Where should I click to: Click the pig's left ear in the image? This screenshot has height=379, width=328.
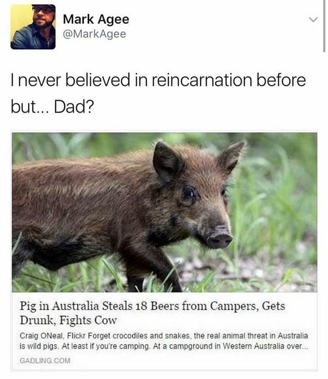click(x=167, y=161)
